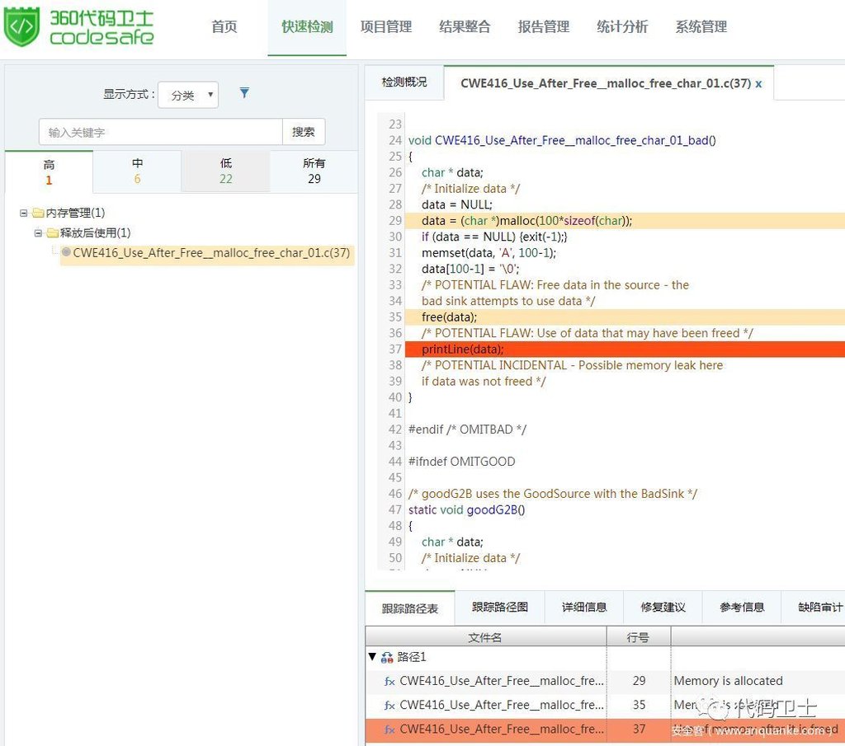Collapse the 内存管理 tree node
The width and height of the screenshot is (845, 746).
tap(24, 213)
